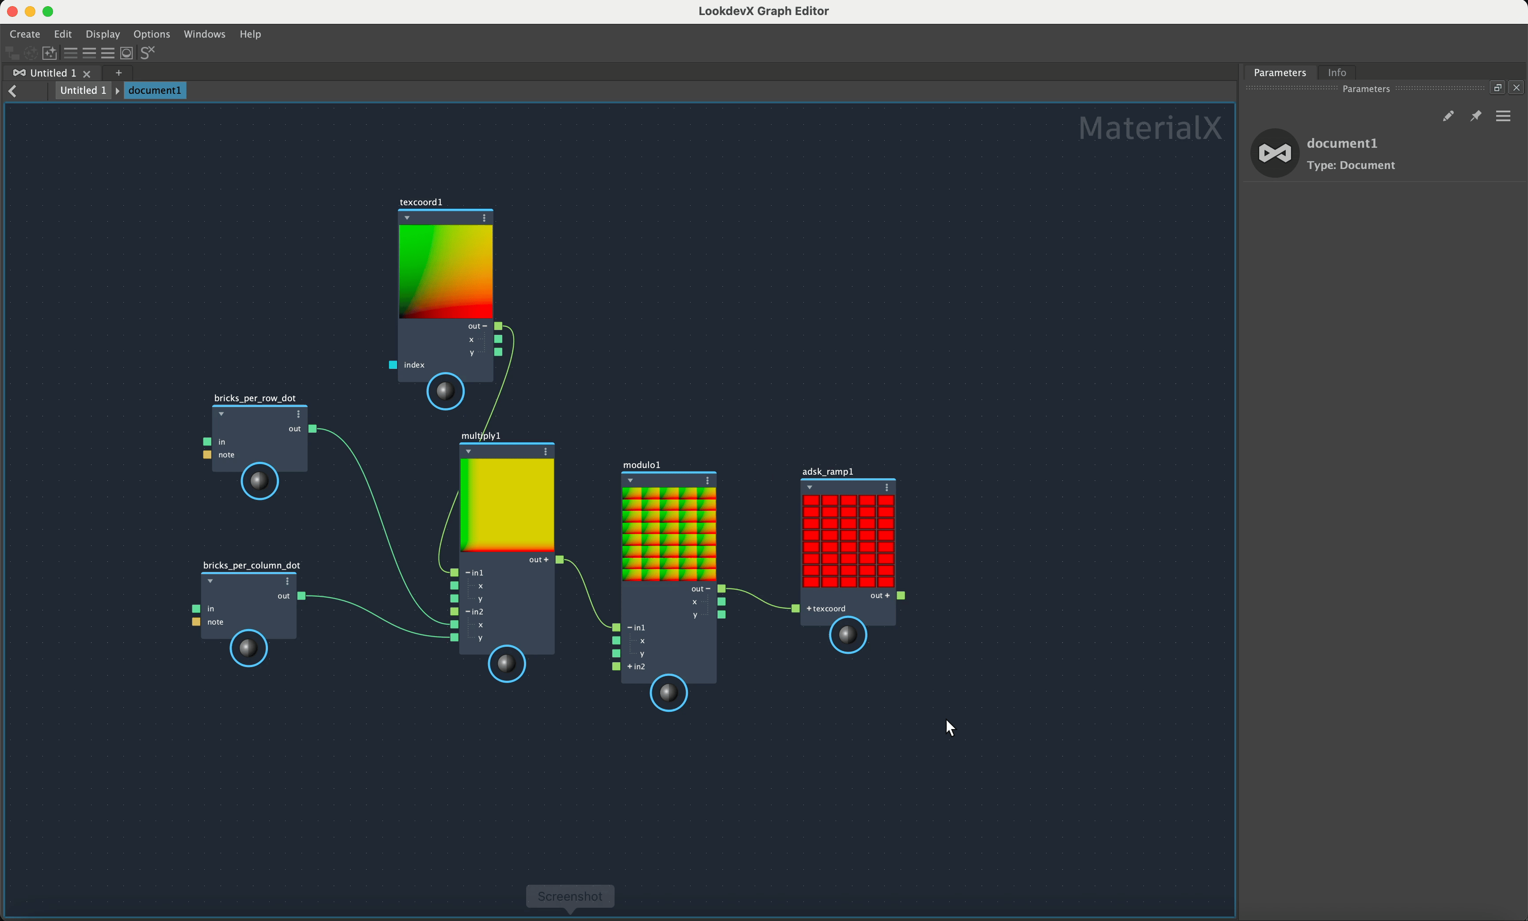Open the three-dot menu on multiply1 node
This screenshot has width=1528, height=921.
[546, 451]
